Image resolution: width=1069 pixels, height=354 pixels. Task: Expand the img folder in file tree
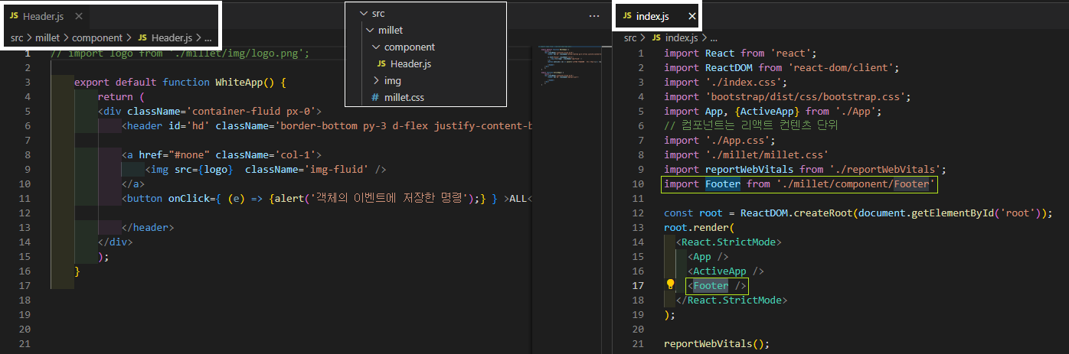click(391, 80)
